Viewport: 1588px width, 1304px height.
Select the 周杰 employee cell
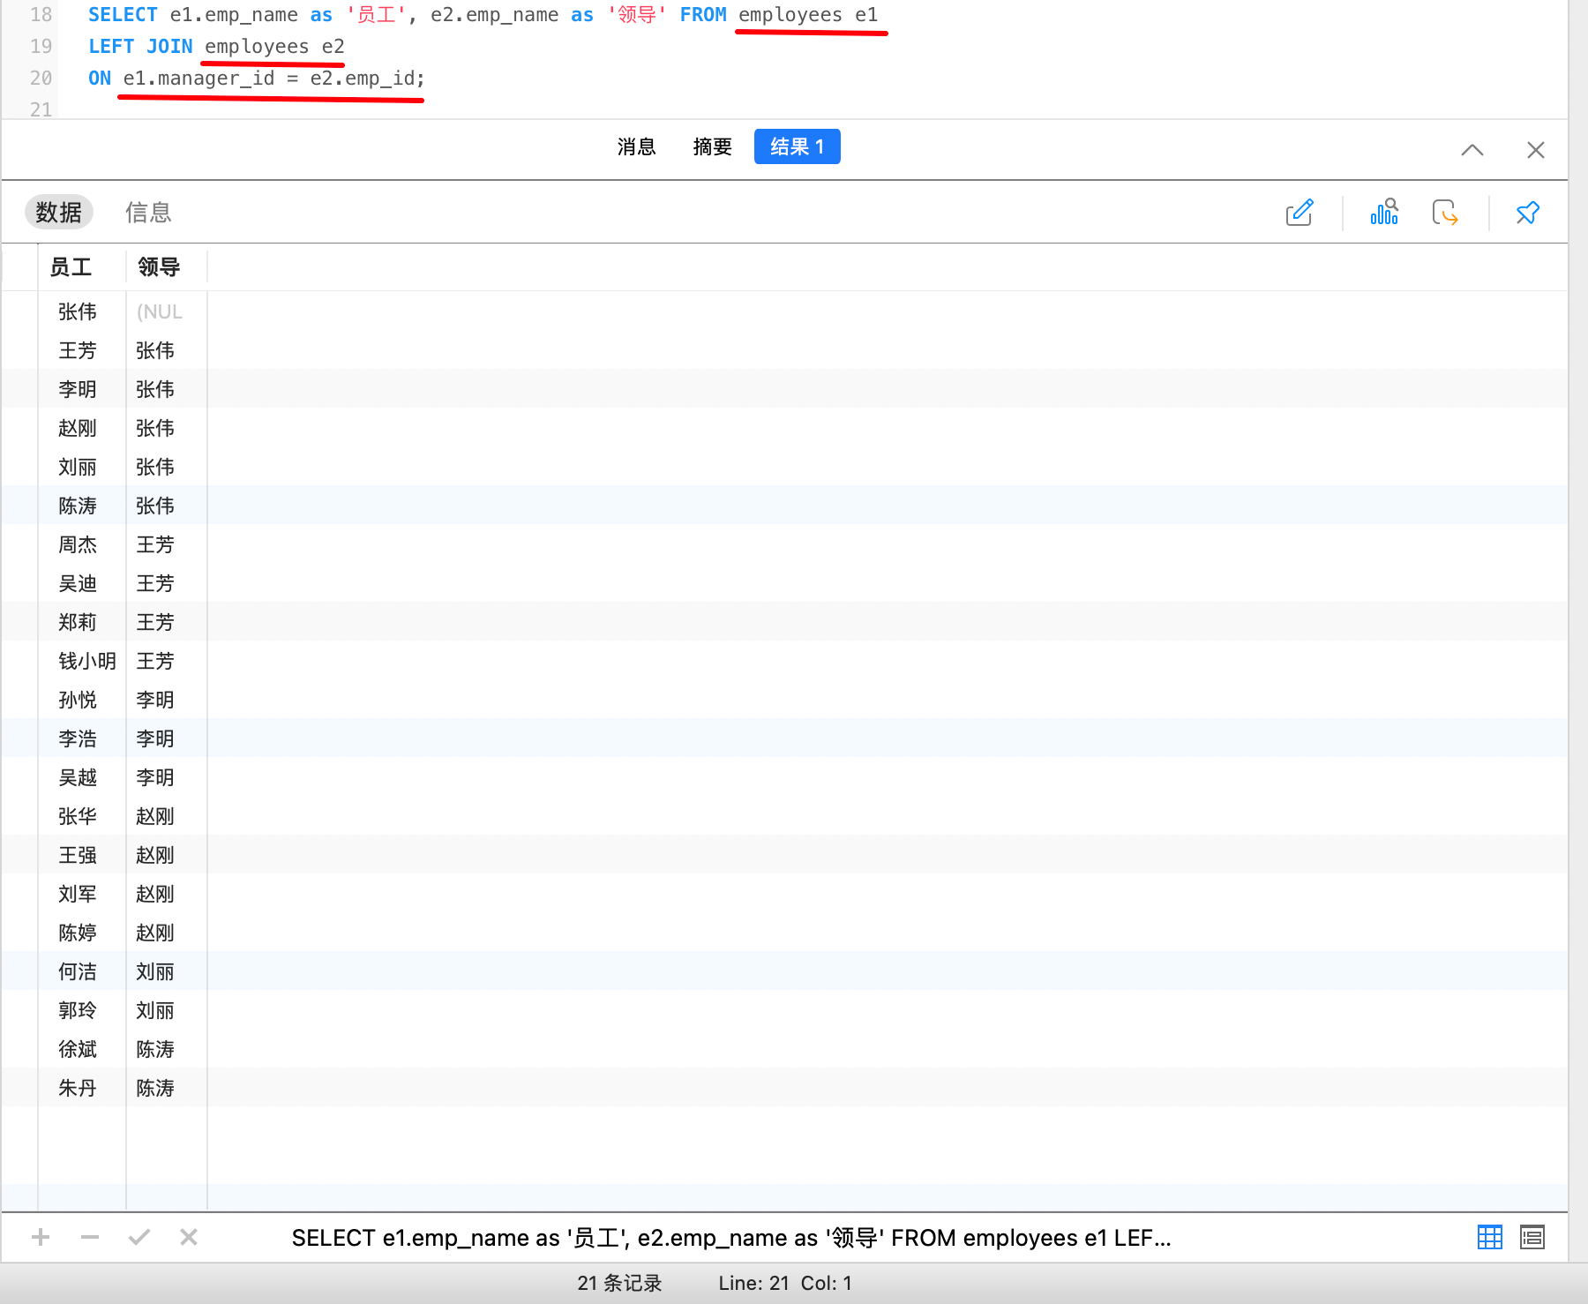(x=81, y=544)
